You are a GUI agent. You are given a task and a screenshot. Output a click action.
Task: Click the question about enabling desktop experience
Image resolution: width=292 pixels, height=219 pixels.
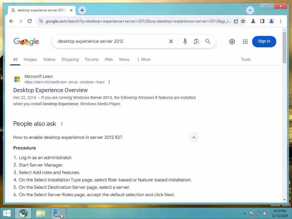pyautogui.click(x=68, y=137)
